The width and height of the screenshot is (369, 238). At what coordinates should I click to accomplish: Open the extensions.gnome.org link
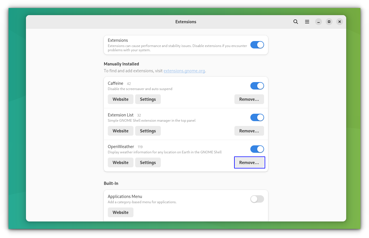click(x=184, y=71)
